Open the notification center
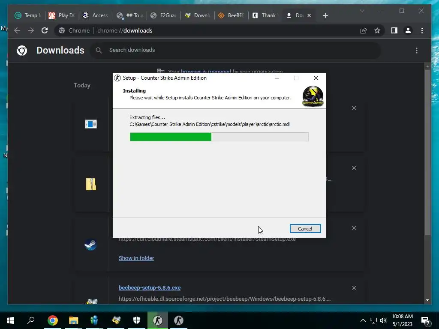439x329 pixels. (x=426, y=320)
